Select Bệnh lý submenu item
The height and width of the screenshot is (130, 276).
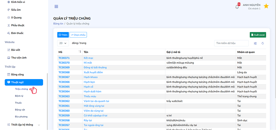tap(19, 96)
